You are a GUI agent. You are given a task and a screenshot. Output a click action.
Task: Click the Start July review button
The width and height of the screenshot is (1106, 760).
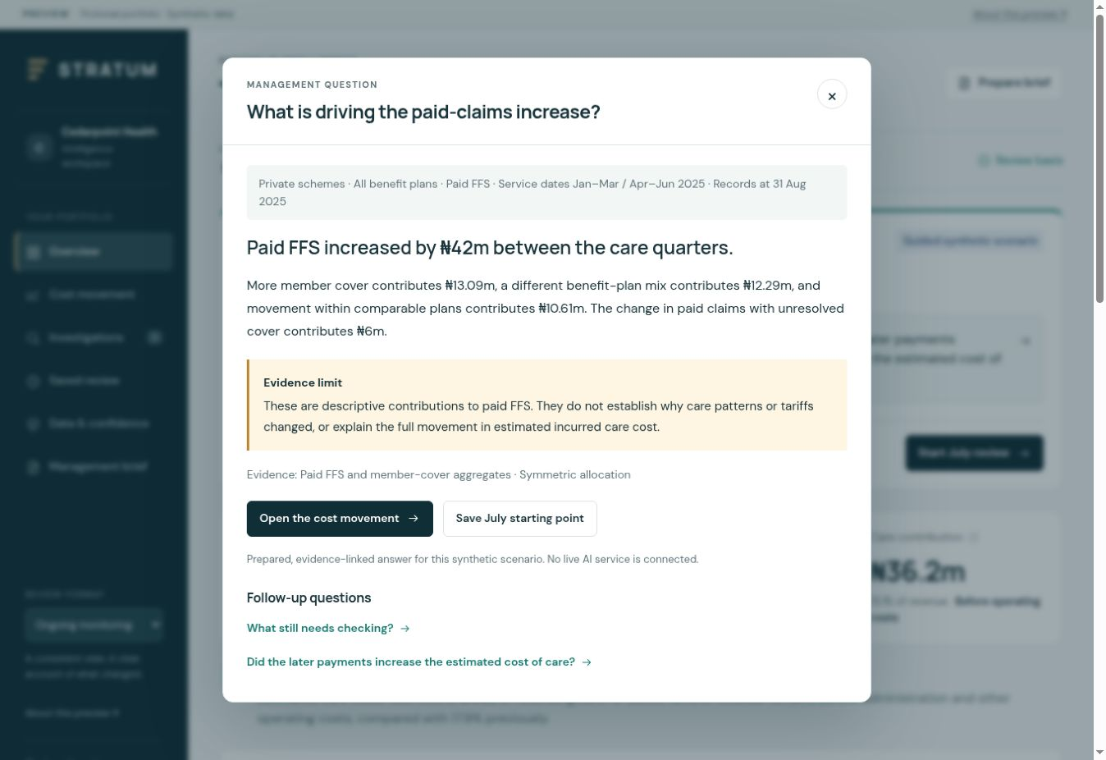click(x=974, y=453)
